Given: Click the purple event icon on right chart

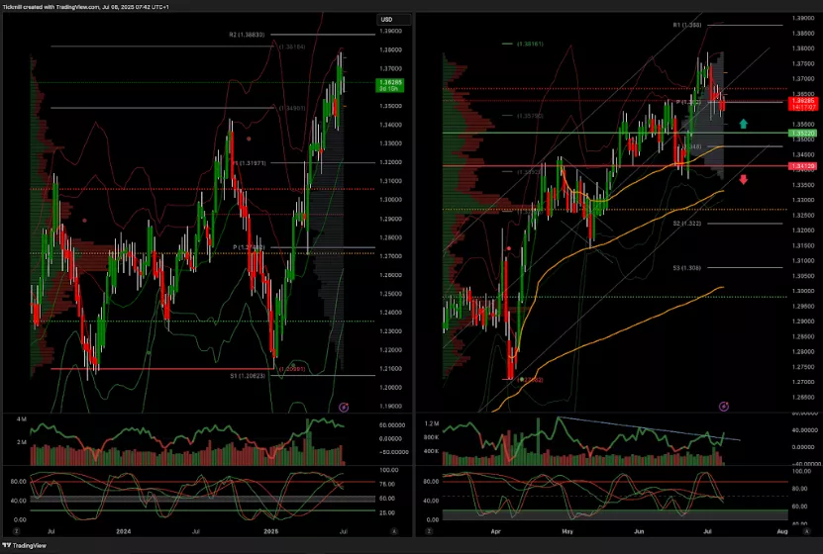Looking at the screenshot, I should click(724, 406).
